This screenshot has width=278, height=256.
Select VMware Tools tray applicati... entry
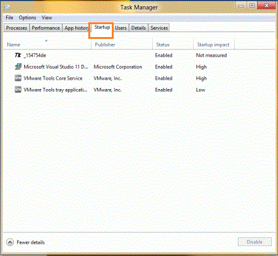point(56,90)
